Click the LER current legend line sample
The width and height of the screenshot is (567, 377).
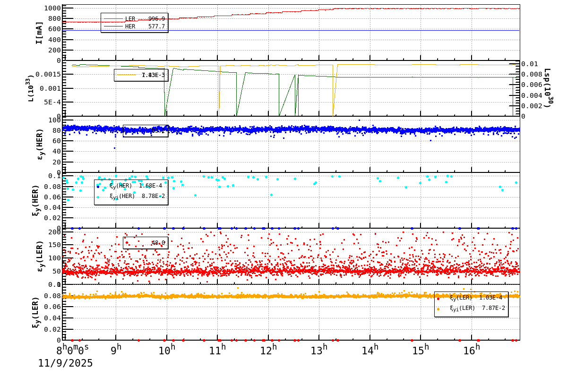click(x=113, y=19)
